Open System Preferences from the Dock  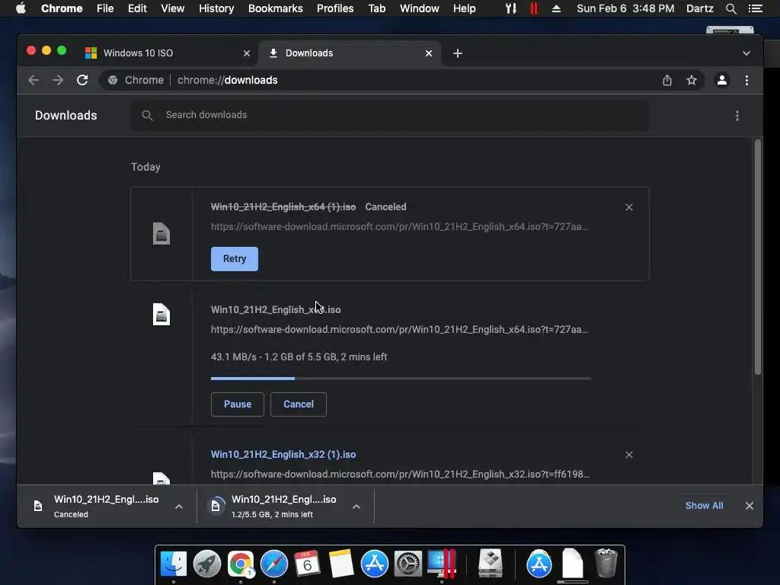[408, 564]
